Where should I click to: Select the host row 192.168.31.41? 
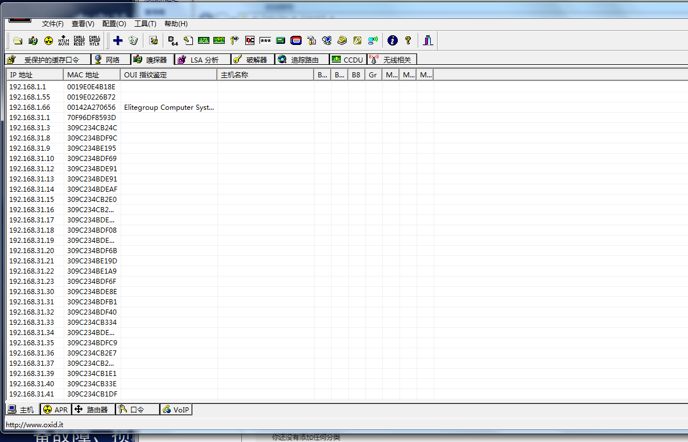coord(220,394)
